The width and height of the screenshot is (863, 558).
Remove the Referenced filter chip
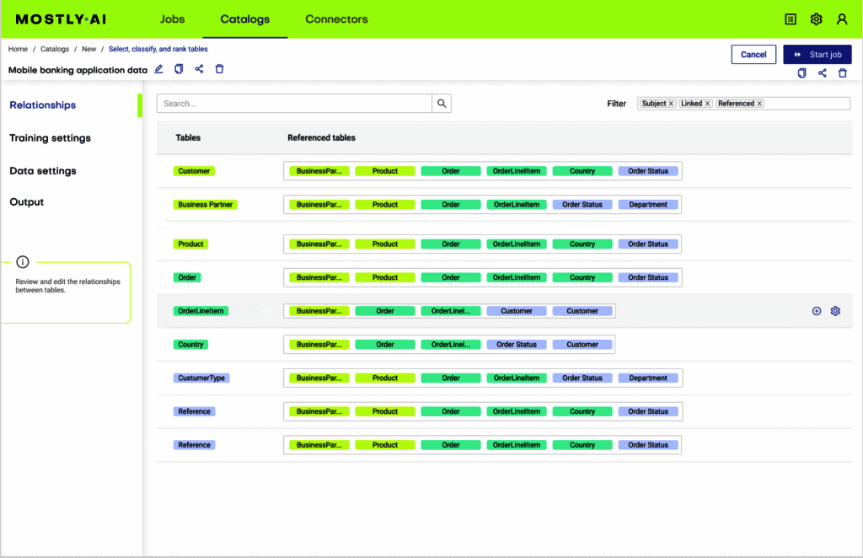[759, 104]
